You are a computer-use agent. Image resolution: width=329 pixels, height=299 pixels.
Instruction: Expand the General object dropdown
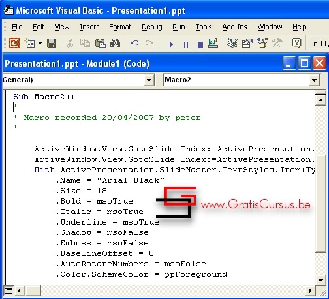149,80
